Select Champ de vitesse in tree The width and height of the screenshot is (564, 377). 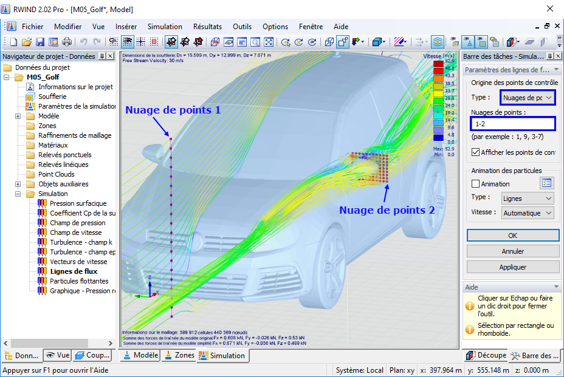(x=75, y=233)
